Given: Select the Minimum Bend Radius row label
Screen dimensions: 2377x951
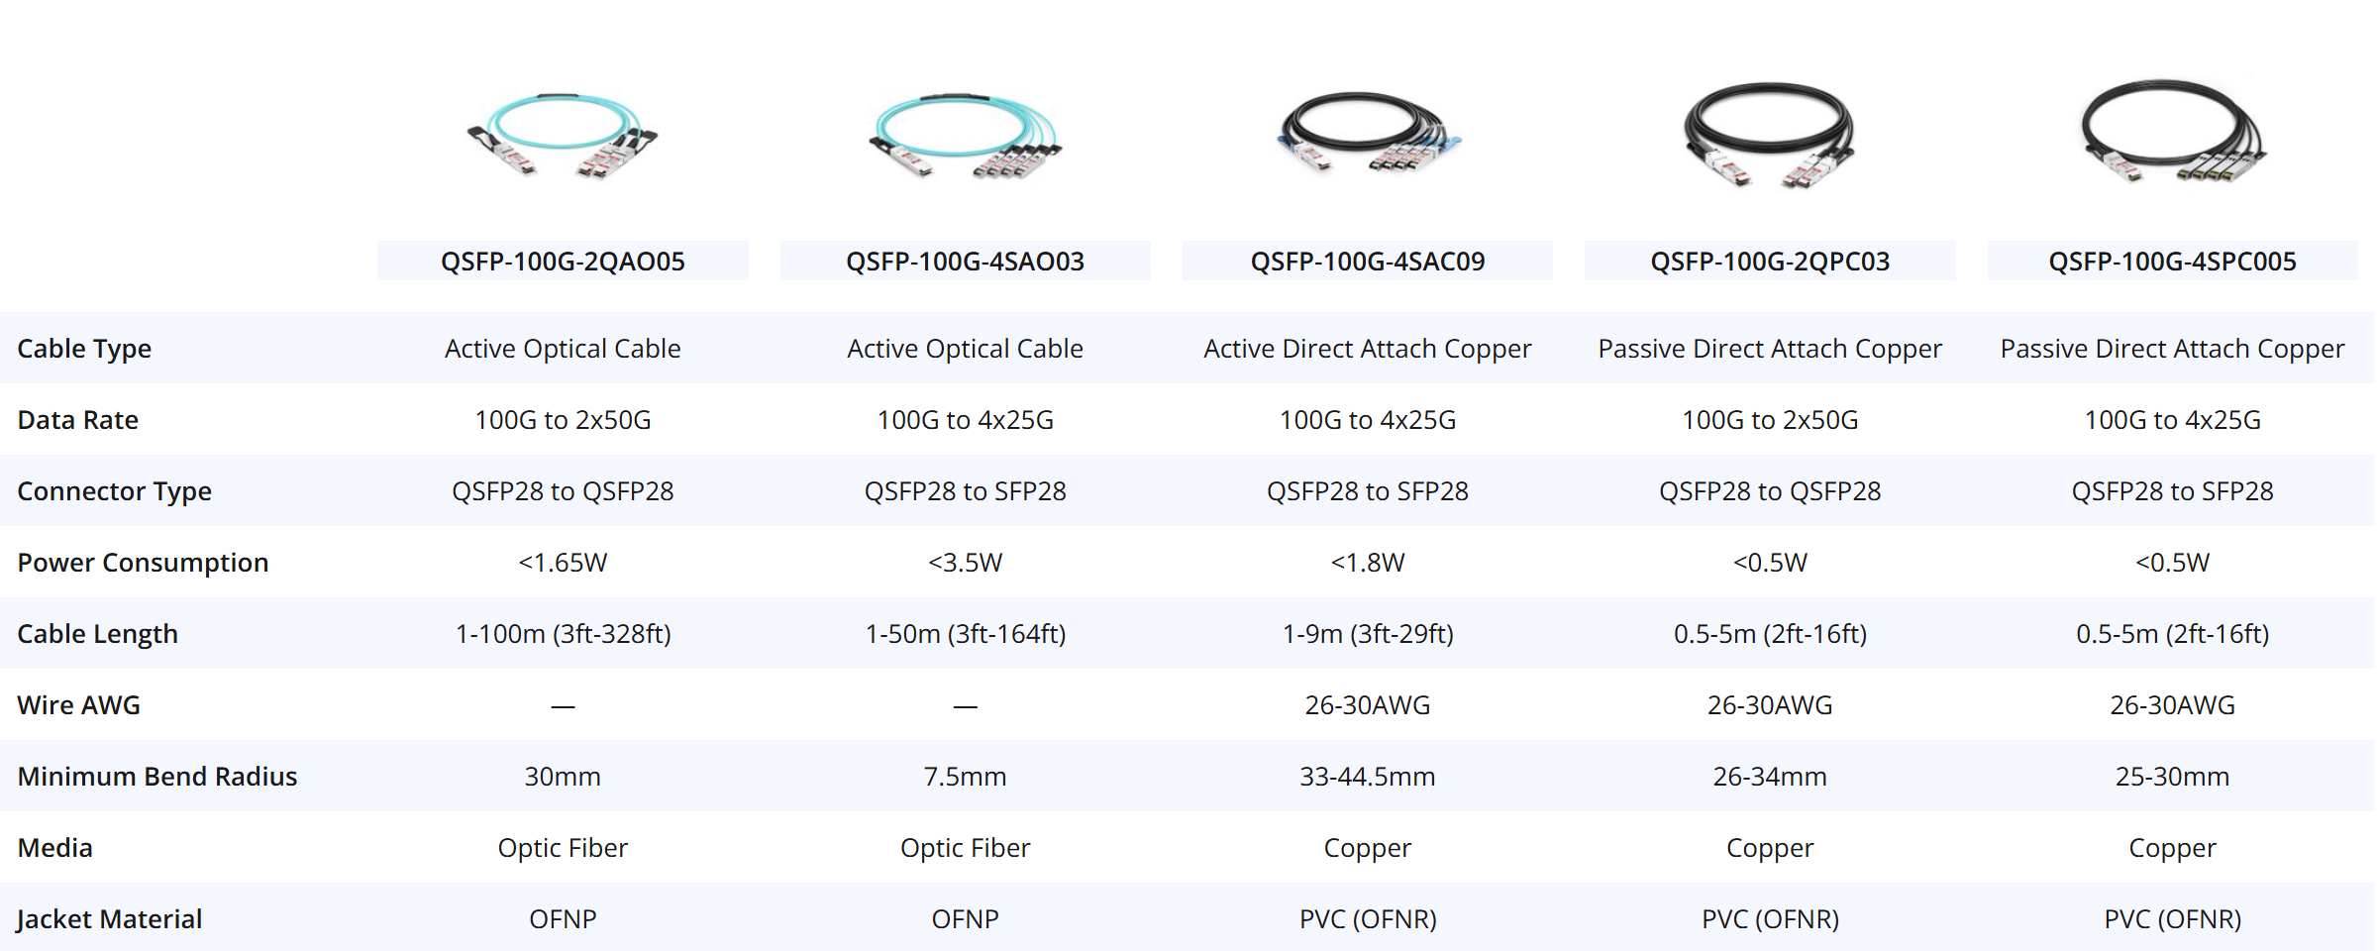Looking at the screenshot, I should pyautogui.click(x=157, y=777).
